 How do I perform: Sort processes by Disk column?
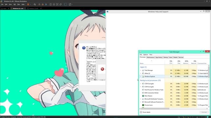click(x=177, y=62)
